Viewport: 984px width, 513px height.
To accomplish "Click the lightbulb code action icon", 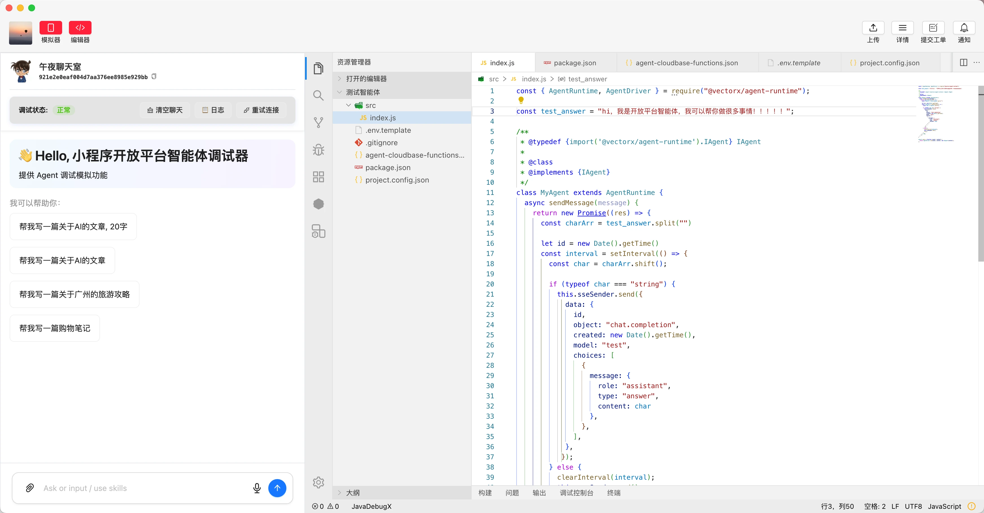I will click(521, 100).
